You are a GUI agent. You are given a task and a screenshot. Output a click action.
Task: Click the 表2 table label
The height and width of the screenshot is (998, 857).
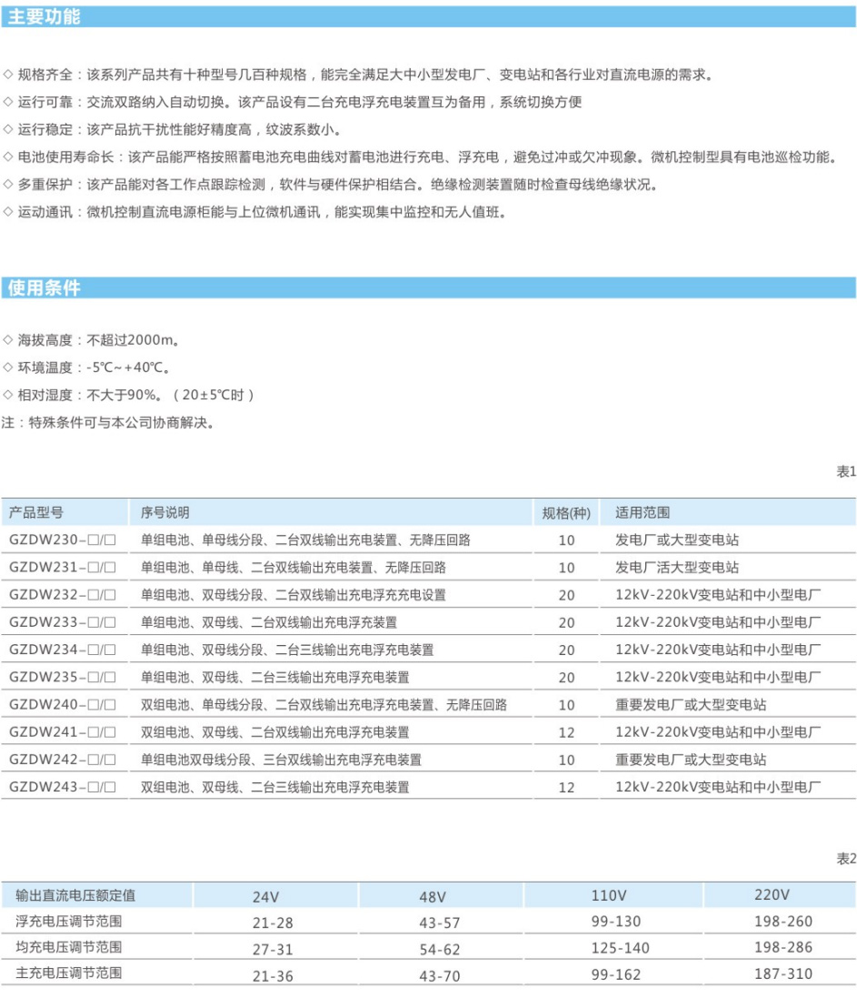pyautogui.click(x=845, y=859)
